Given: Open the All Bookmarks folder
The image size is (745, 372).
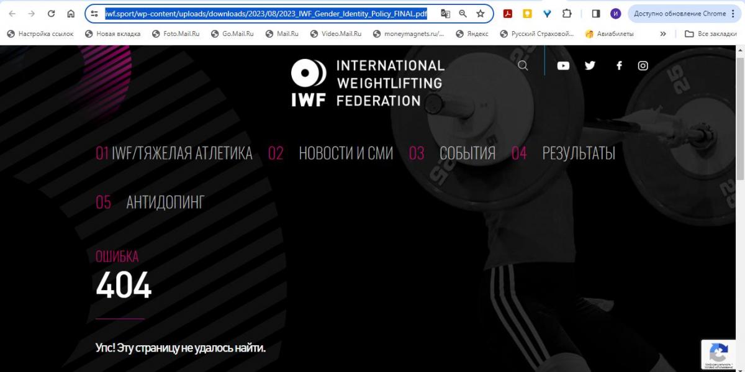Looking at the screenshot, I should 710,34.
